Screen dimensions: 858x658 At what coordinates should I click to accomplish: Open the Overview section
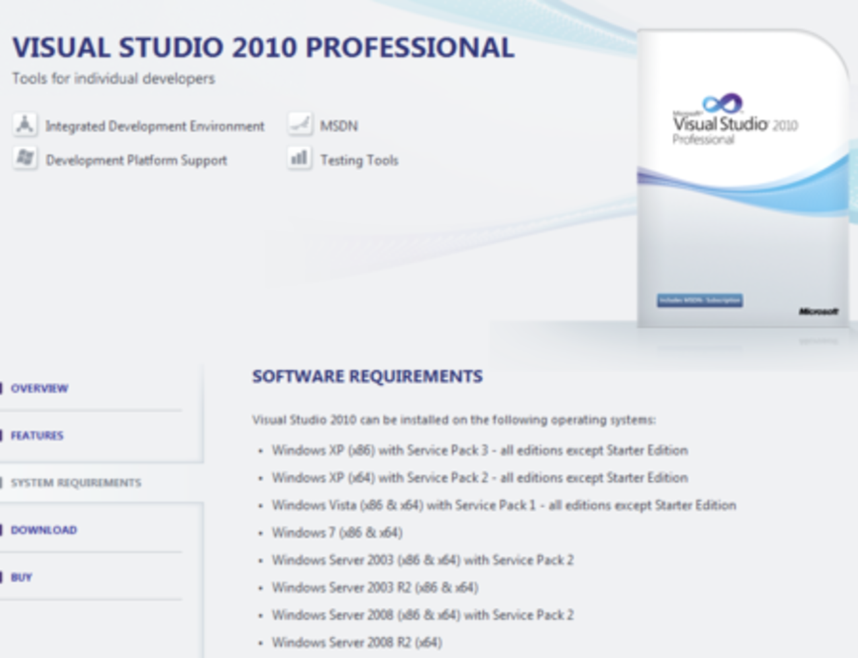point(40,388)
